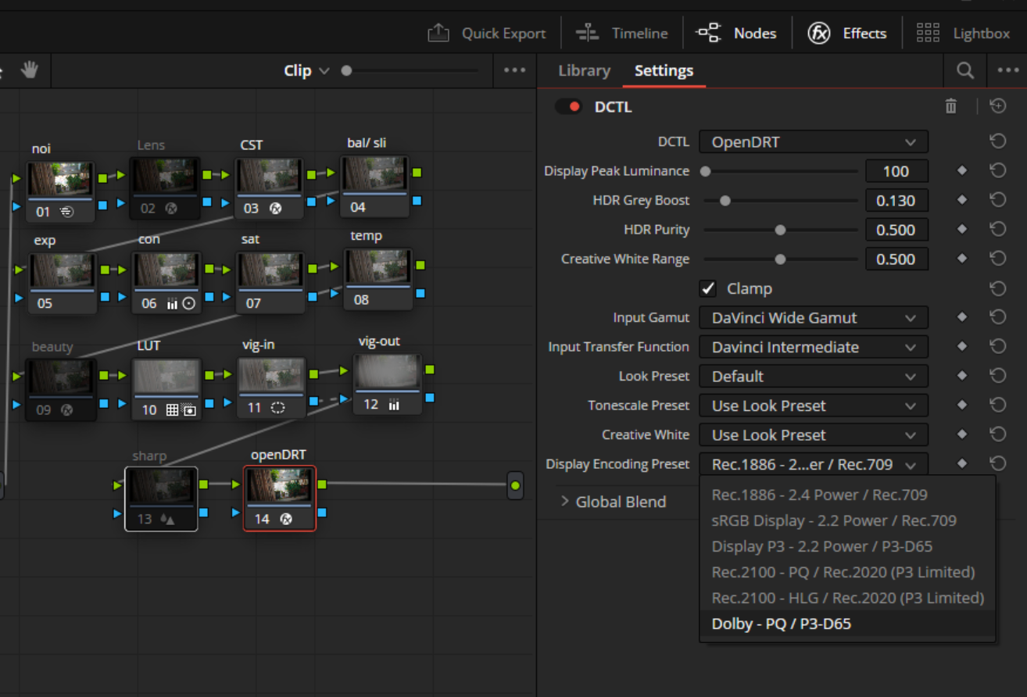Add keyframe for Display Peak Luminance

[x=962, y=171]
